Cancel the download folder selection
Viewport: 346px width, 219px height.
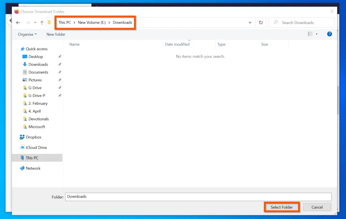(x=317, y=207)
